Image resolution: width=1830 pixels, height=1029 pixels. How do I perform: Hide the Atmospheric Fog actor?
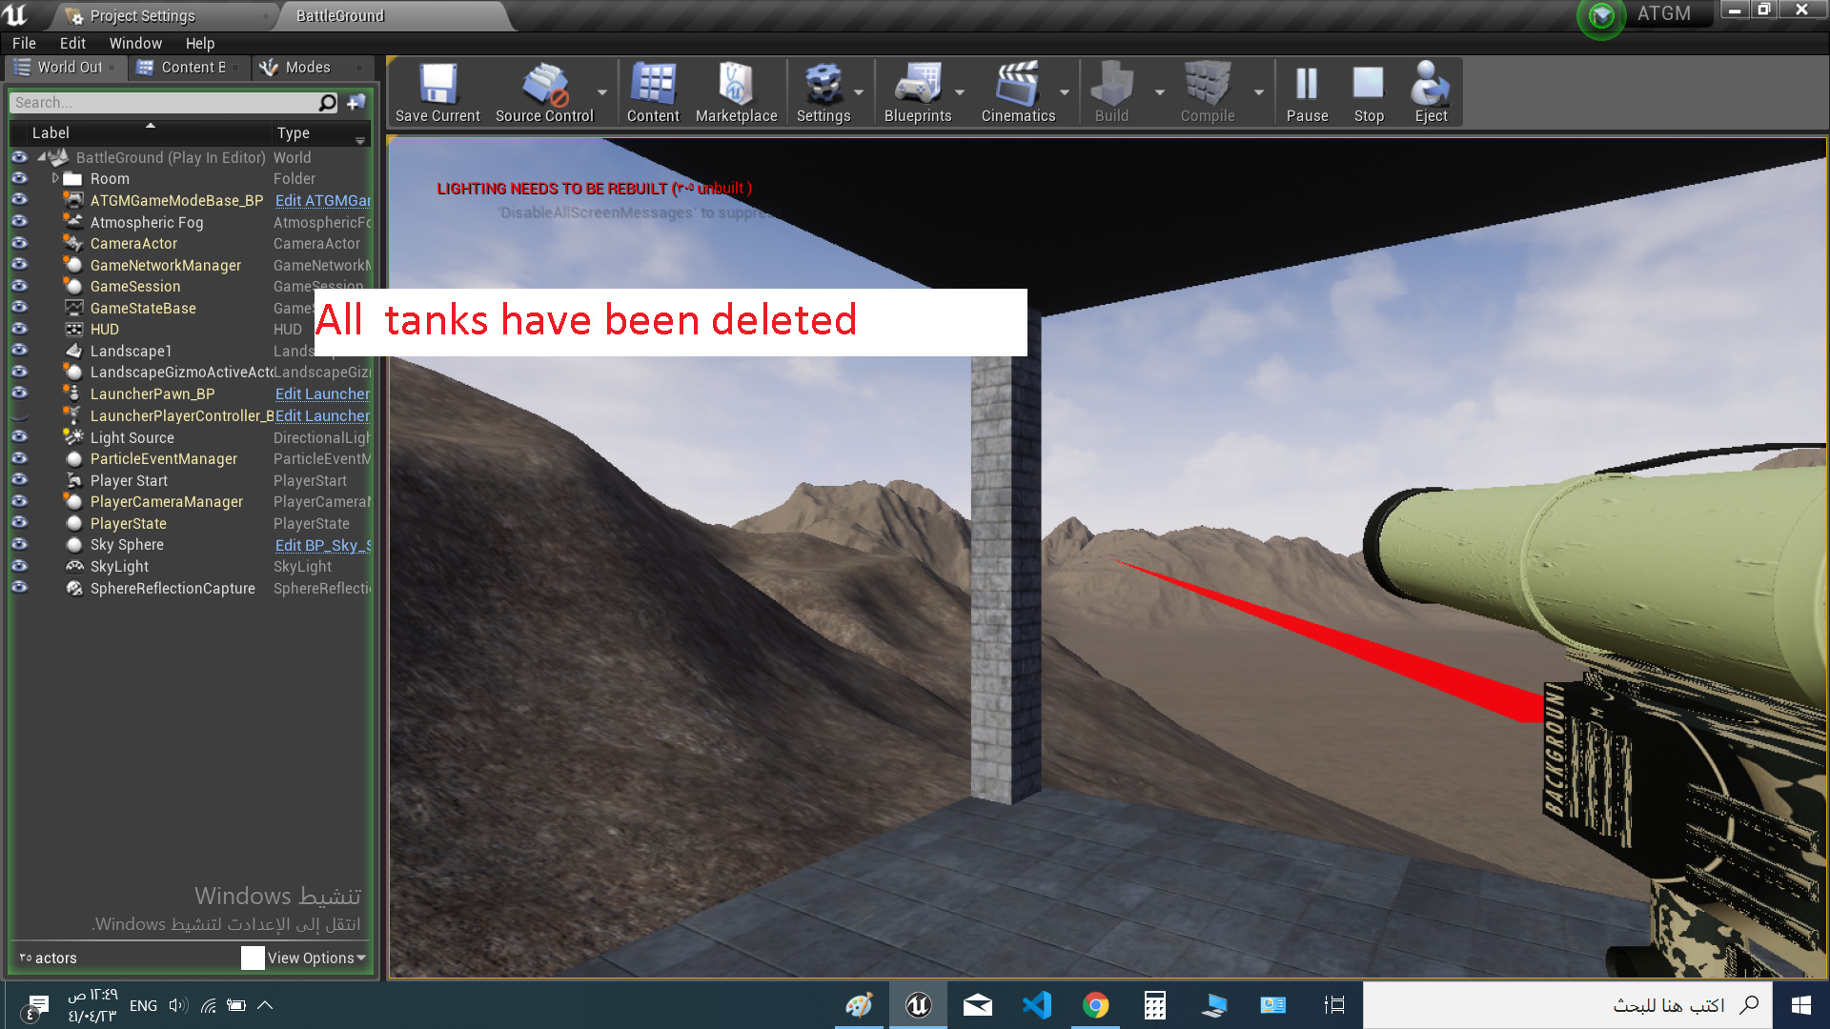[21, 221]
